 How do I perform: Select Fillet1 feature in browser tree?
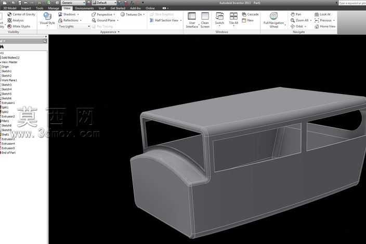coord(5,121)
